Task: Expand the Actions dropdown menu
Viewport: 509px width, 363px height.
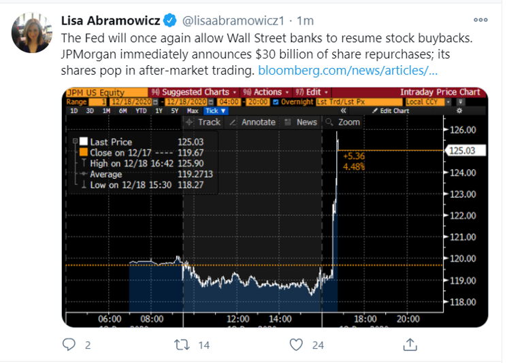Action: [x=267, y=92]
